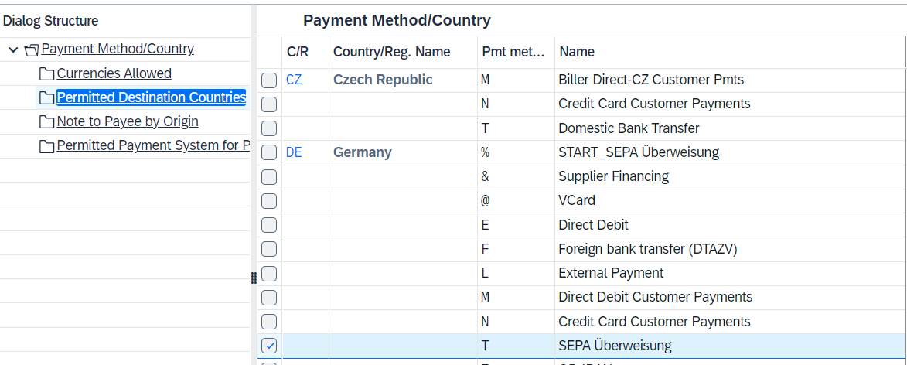Click the folder icon next to Currencies Allowed
907x365 pixels.
pyautogui.click(x=47, y=74)
